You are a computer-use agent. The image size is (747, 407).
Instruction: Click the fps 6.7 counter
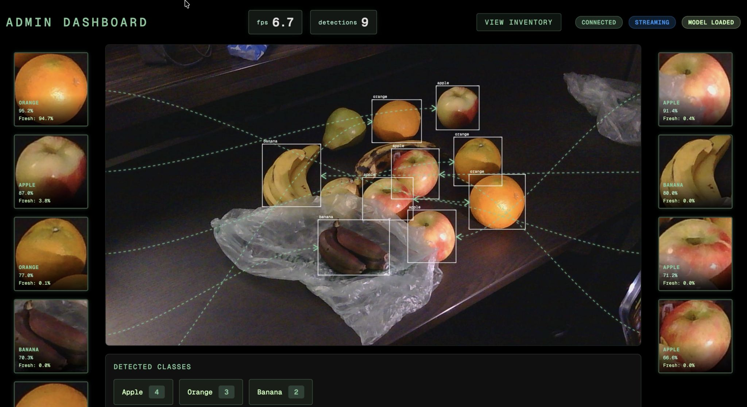[x=275, y=22]
